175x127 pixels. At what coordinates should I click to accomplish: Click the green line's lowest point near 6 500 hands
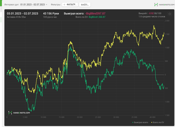[x=31, y=111]
